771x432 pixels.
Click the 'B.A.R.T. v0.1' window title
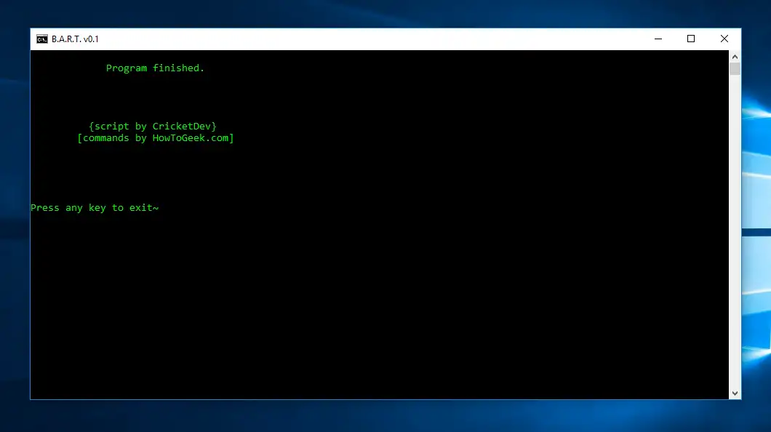(x=75, y=39)
